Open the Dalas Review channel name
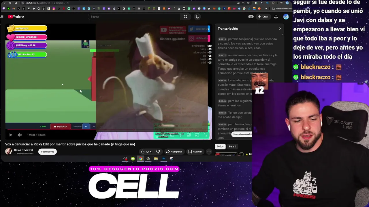Viewport: 369px width, 207px height. tap(22, 150)
